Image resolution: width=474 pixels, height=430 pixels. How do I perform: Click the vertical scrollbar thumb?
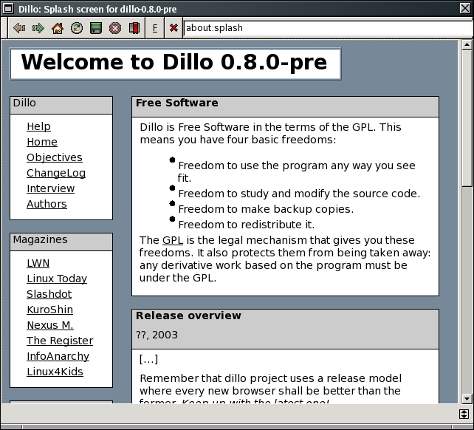click(467, 118)
